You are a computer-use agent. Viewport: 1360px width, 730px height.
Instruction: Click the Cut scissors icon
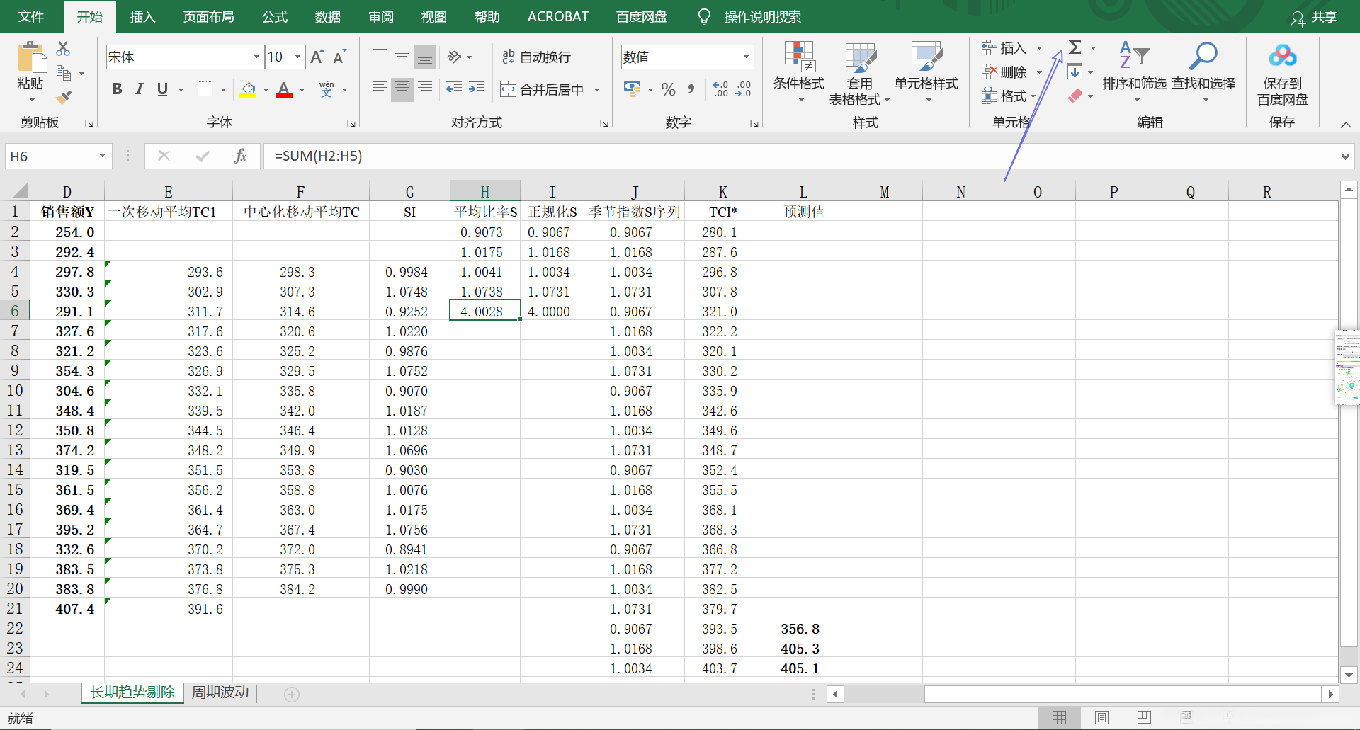63,48
